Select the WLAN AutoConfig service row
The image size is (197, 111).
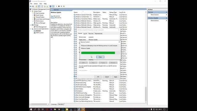pyautogui.click(x=100, y=85)
